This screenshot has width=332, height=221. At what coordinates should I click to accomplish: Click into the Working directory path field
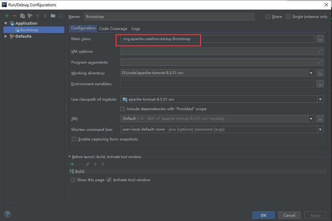pos(214,73)
